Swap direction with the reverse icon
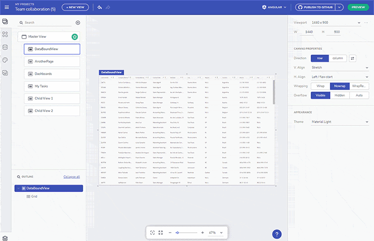The height and width of the screenshot is (241, 374). (352, 58)
